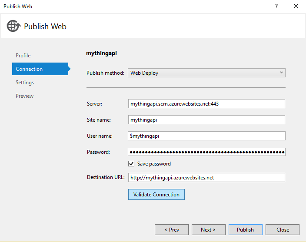Click the Publish button

(245, 230)
